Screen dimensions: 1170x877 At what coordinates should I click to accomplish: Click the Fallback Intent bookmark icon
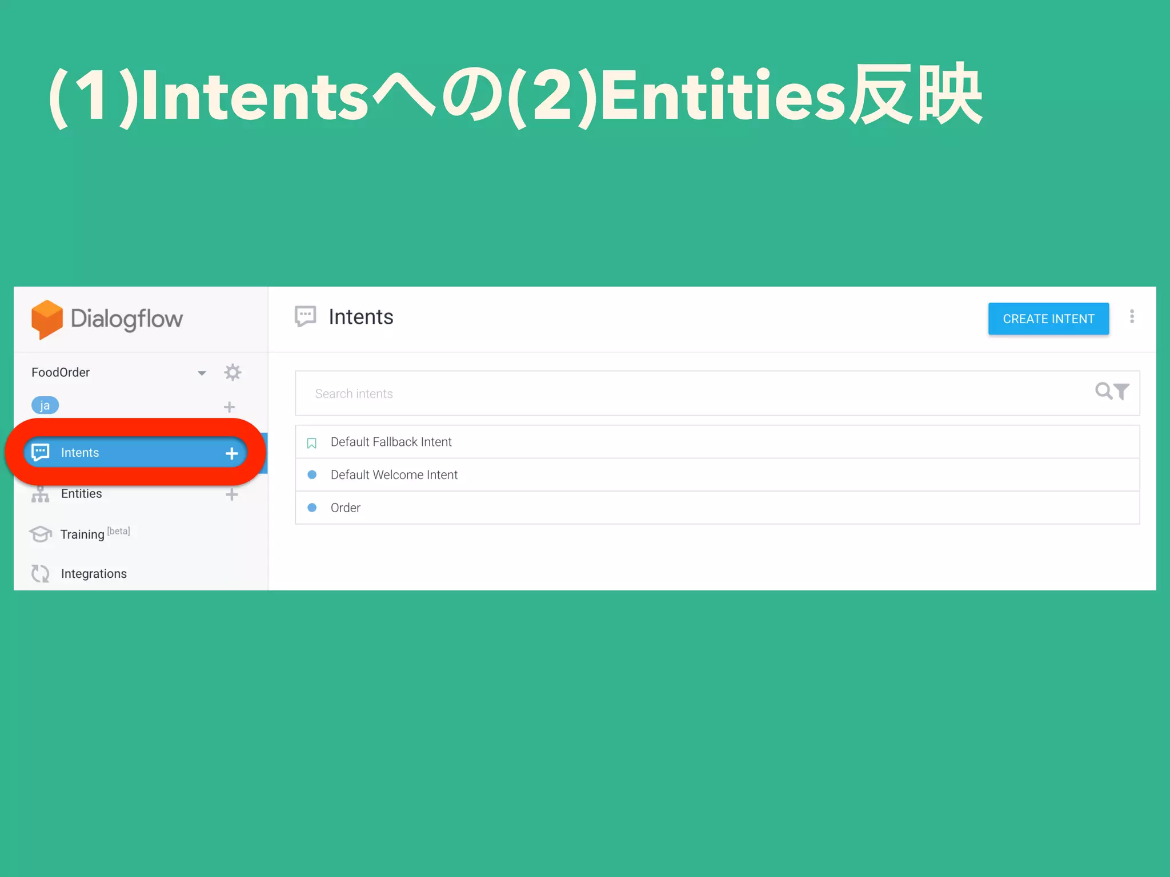pos(311,443)
